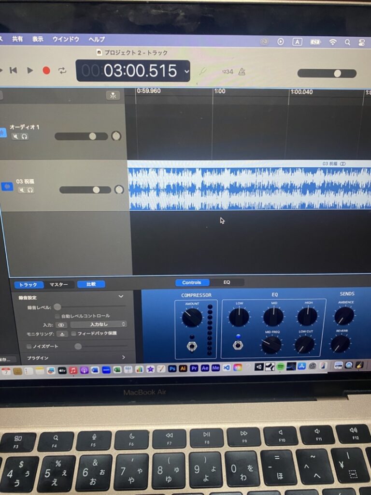Mute the オーディオ 1 track

pyautogui.click(x=15, y=136)
